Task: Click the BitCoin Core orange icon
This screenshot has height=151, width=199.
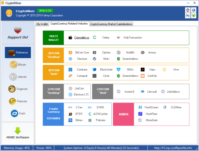Action: click(x=70, y=53)
